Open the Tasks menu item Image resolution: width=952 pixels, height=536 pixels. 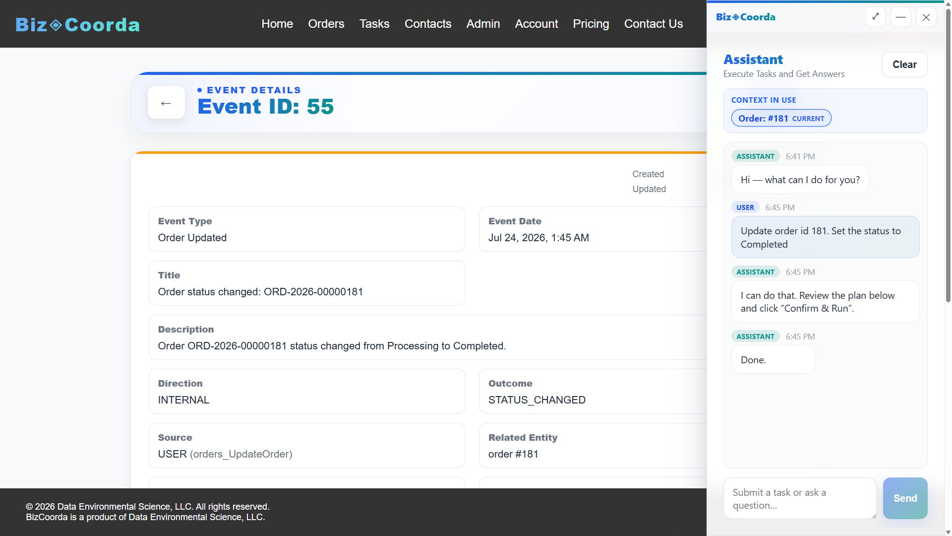(374, 24)
